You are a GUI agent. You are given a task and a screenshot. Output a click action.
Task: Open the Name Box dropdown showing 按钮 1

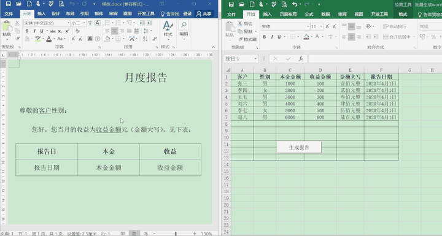[x=255, y=59]
